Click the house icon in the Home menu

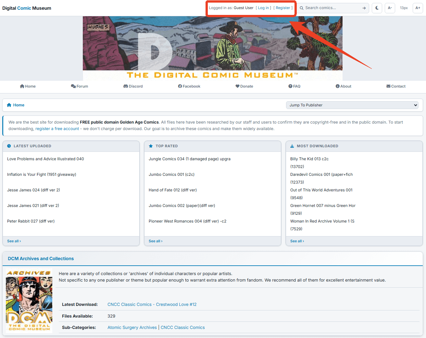click(x=22, y=86)
